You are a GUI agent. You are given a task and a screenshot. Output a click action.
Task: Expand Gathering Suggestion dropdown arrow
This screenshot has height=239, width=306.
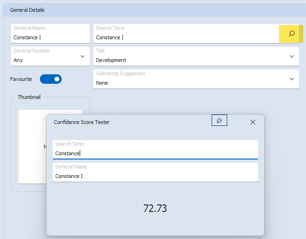click(292, 79)
